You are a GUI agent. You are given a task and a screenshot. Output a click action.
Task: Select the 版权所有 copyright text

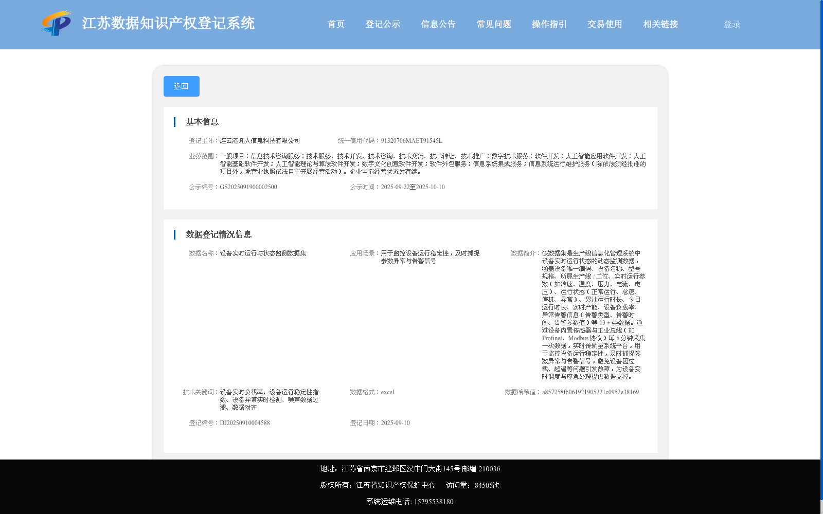point(378,485)
